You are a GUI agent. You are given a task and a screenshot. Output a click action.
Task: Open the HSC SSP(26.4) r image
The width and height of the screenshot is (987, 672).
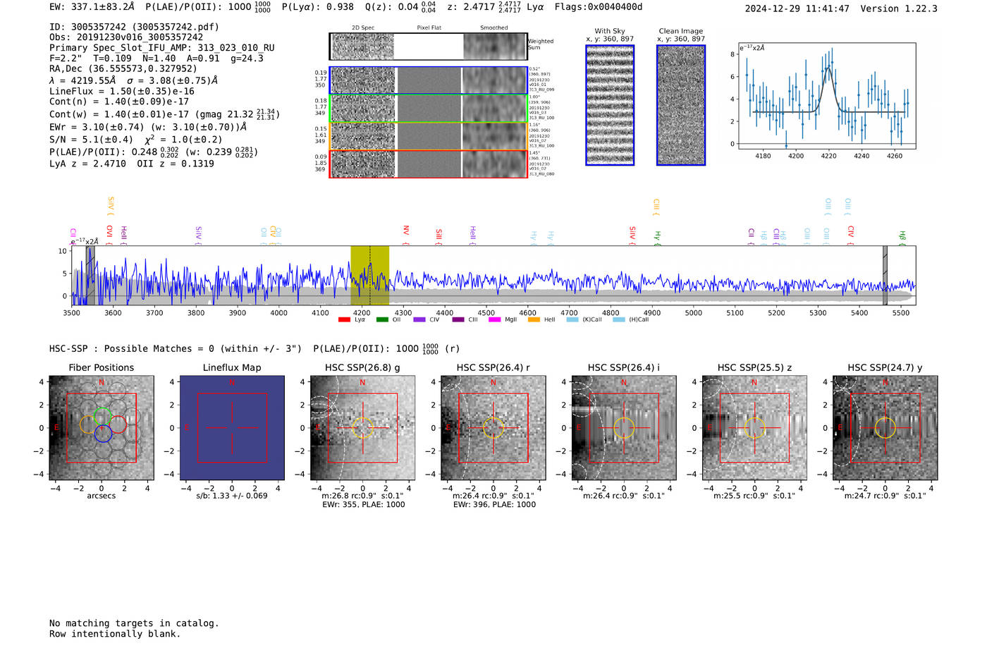coord(493,428)
